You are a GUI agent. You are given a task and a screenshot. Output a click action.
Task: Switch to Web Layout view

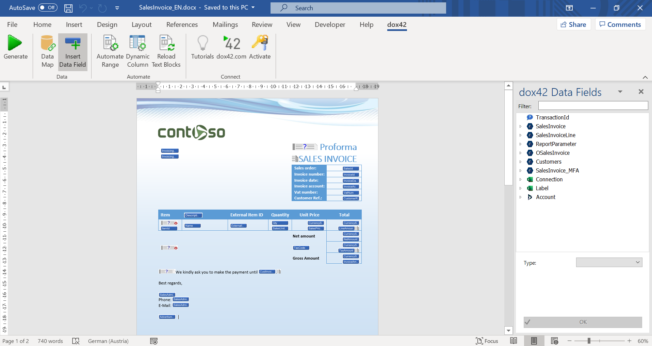(555, 341)
